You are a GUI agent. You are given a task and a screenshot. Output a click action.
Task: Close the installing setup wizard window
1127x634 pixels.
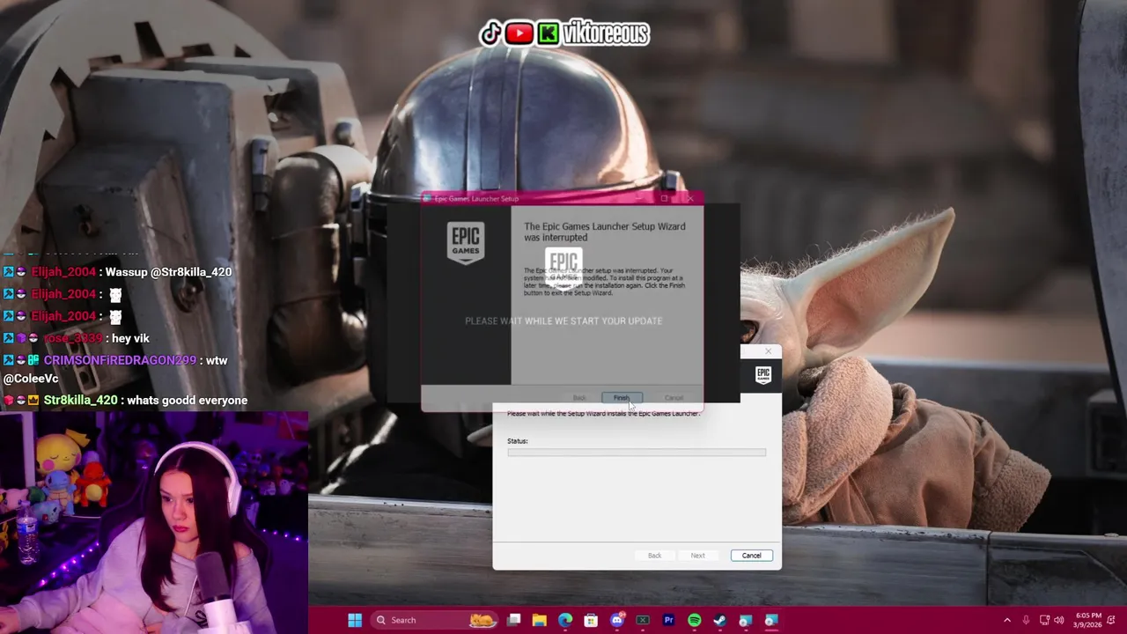(768, 351)
